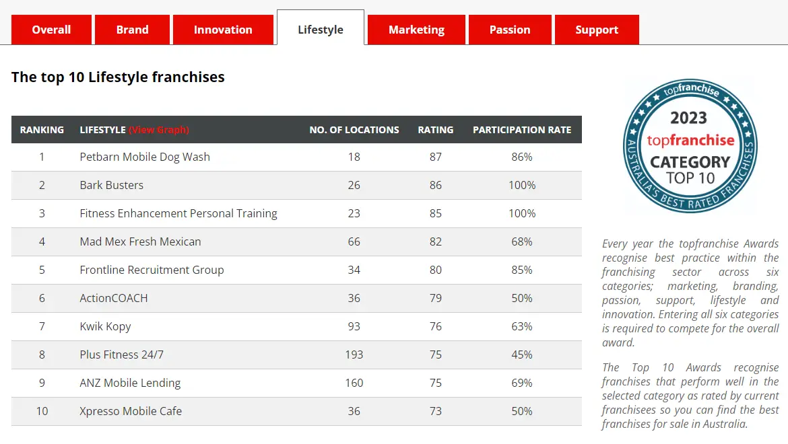
Task: Select the Innovation tab
Action: pyautogui.click(x=223, y=30)
